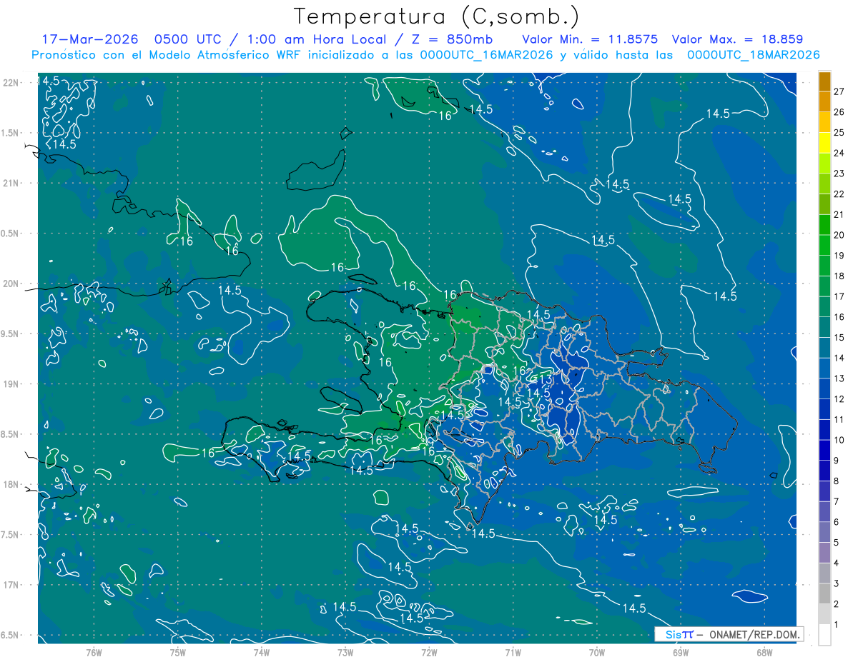Click the '69W' longitude axis label
Viewport: 858px width, 662px height.
coord(680,652)
